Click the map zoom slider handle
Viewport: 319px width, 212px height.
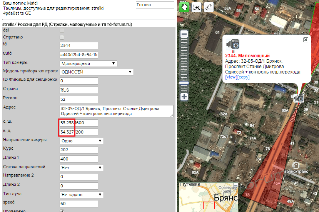[x=184, y=83]
